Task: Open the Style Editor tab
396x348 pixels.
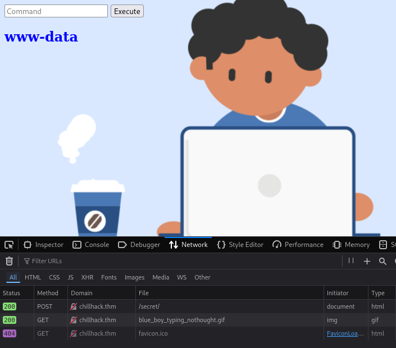Action: (x=240, y=245)
